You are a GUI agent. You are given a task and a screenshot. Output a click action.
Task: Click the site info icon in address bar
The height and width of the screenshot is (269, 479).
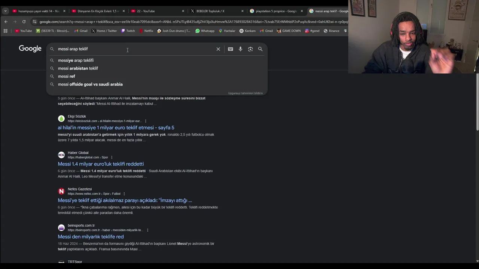click(35, 22)
